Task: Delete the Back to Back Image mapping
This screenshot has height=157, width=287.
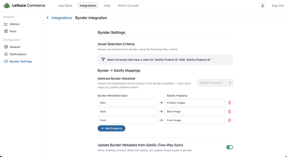Action: [x=230, y=111]
